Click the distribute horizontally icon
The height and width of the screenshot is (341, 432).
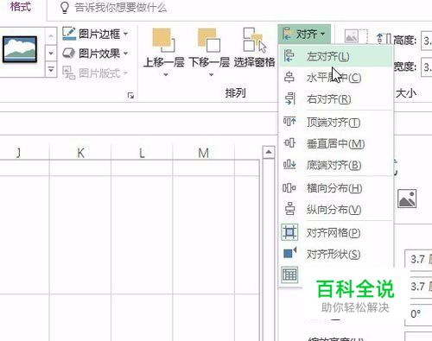(289, 188)
